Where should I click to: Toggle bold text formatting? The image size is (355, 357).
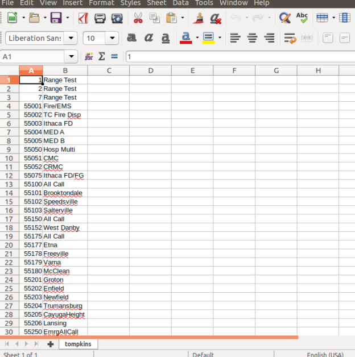(131, 38)
